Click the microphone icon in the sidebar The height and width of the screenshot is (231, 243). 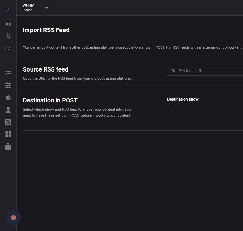point(8,36)
